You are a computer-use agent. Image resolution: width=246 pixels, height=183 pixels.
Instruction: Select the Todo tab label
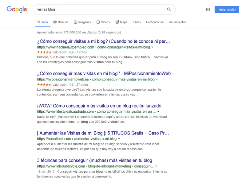tap(45, 22)
